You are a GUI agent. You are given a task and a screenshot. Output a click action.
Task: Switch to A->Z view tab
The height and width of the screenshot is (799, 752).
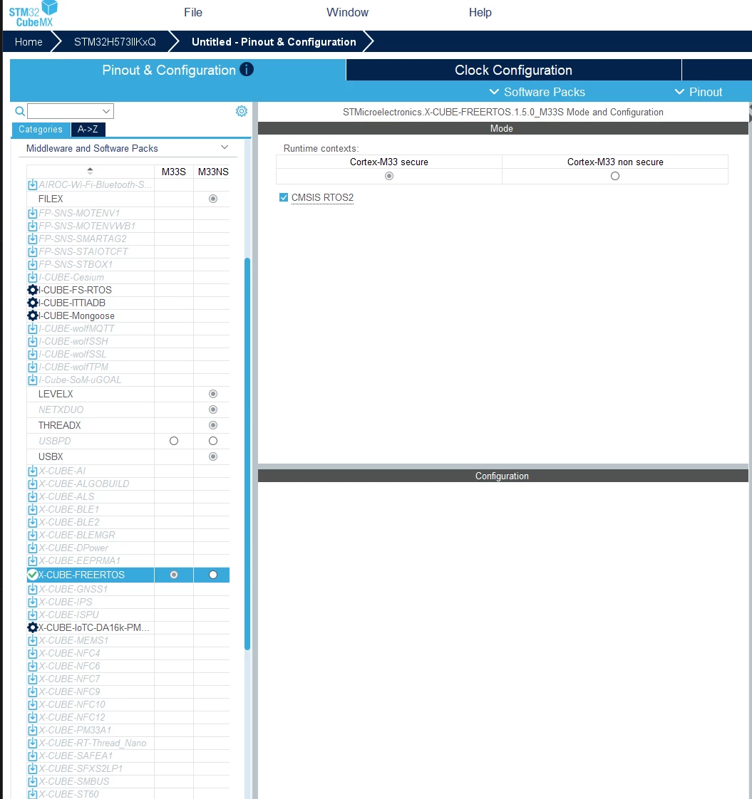88,130
